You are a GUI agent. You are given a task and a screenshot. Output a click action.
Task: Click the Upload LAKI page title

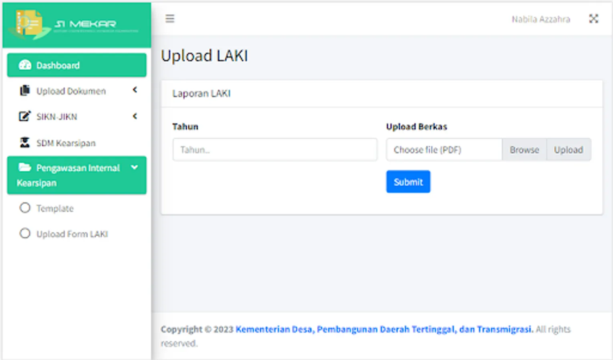pos(204,56)
